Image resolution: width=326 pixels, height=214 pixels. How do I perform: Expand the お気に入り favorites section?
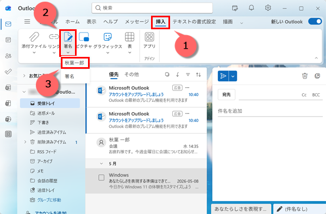coord(24,76)
